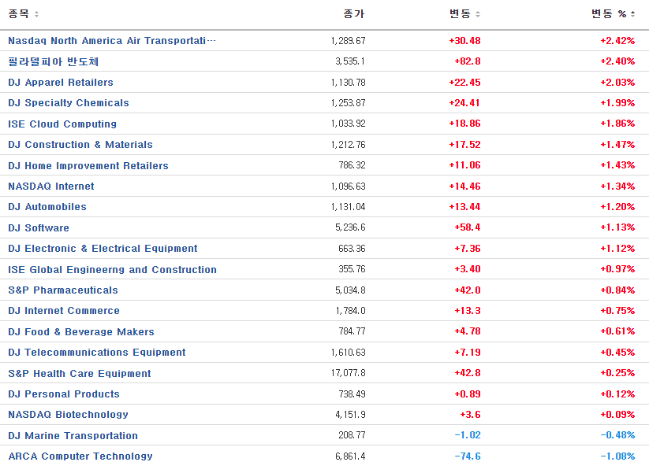Open NASDAQ Biotechnology link
The image size is (649, 473).
tap(68, 415)
